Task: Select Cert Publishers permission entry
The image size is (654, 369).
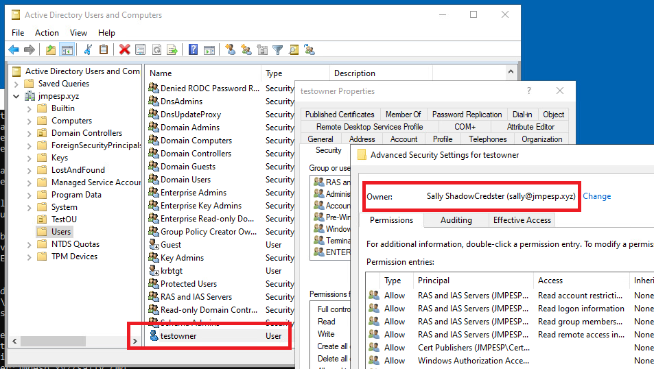Action: [510, 348]
